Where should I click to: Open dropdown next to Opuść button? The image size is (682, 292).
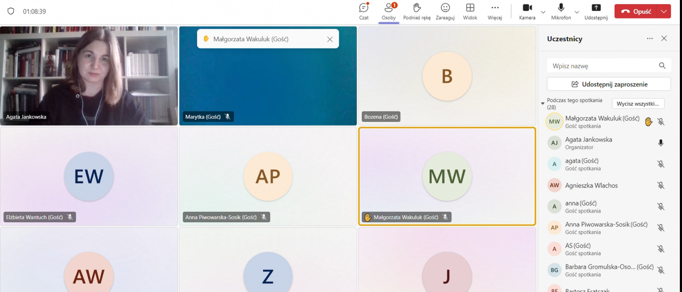pos(664,11)
